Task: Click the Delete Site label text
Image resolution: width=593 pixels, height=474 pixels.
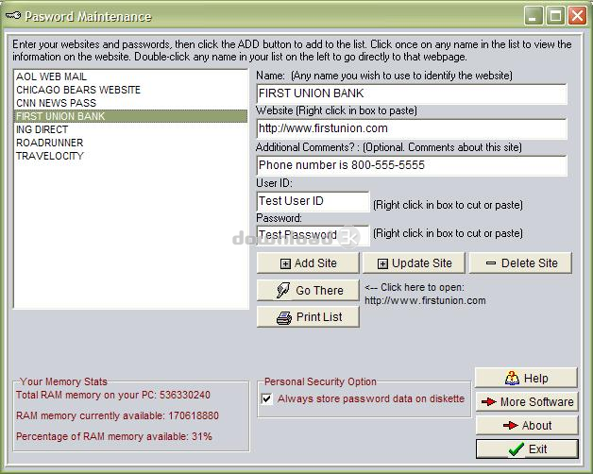Action: pyautogui.click(x=530, y=263)
